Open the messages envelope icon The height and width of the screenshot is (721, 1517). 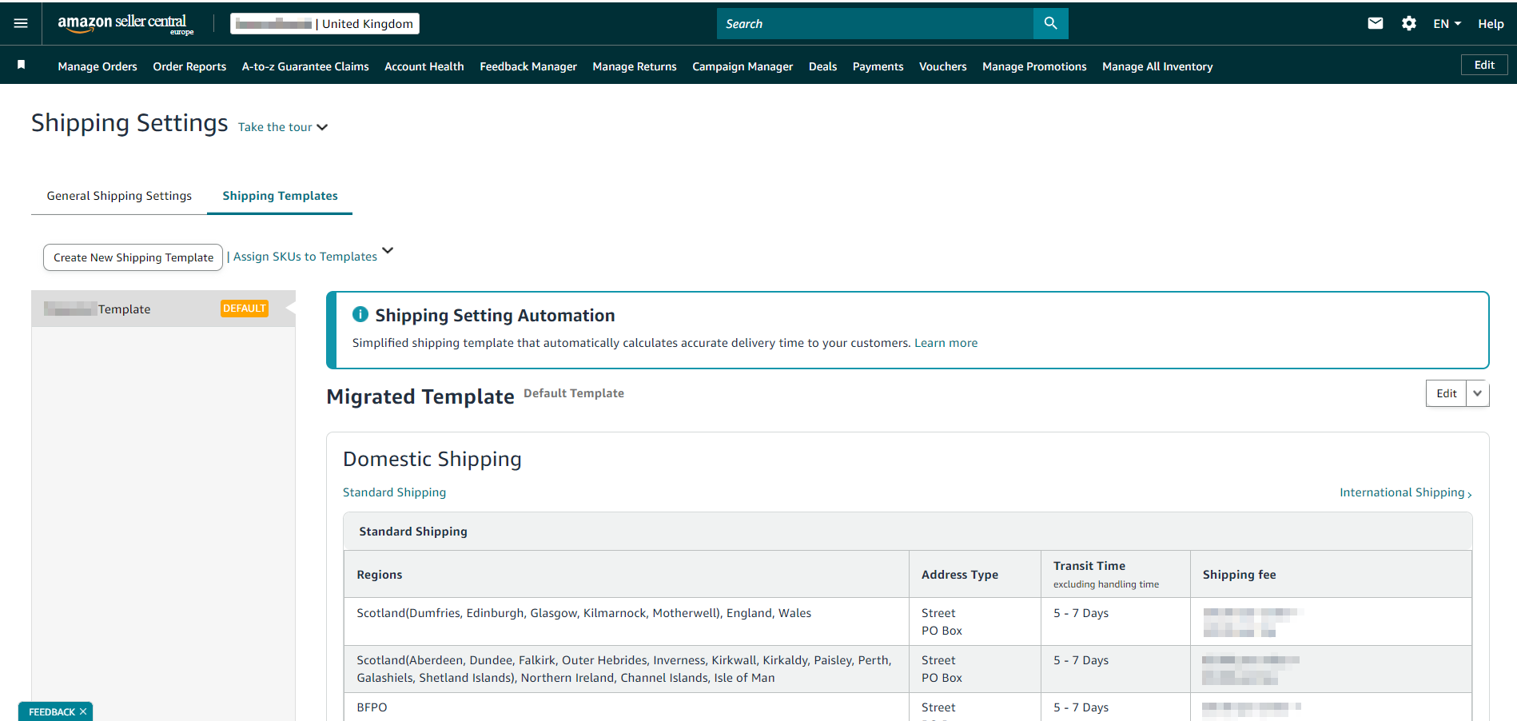click(x=1375, y=24)
